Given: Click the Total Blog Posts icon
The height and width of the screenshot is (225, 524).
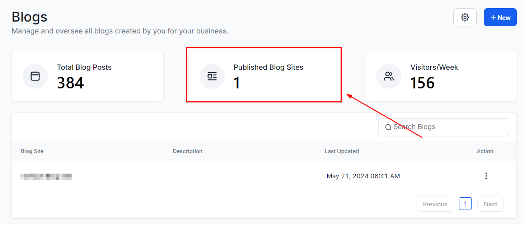Looking at the screenshot, I should pyautogui.click(x=35, y=76).
